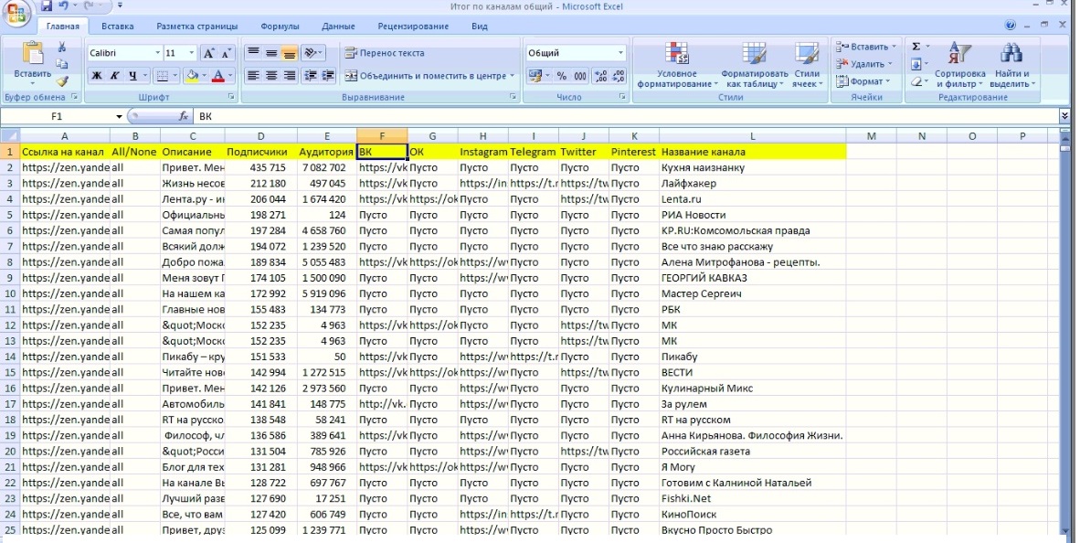
Task: Click in the formula bar showing ВК
Action: [x=627, y=116]
